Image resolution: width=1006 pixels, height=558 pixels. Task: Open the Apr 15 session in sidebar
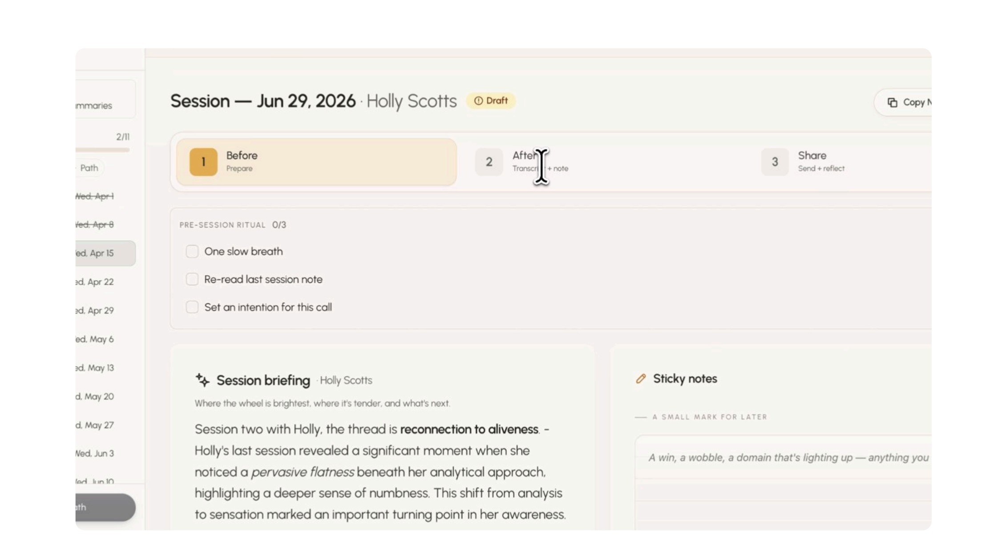click(105, 253)
